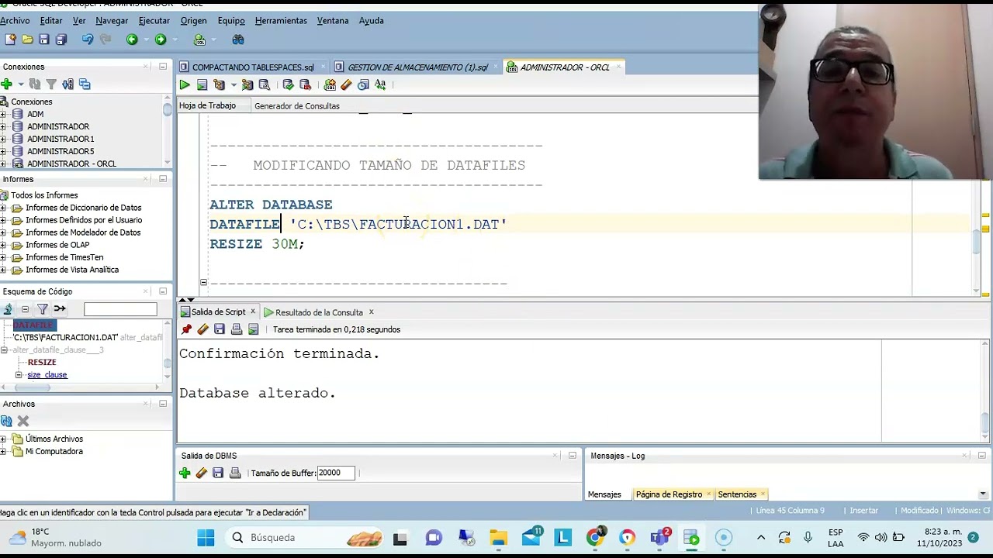Image resolution: width=993 pixels, height=558 pixels.
Task: Open the Resultado de la Consulta tab
Action: (x=319, y=312)
